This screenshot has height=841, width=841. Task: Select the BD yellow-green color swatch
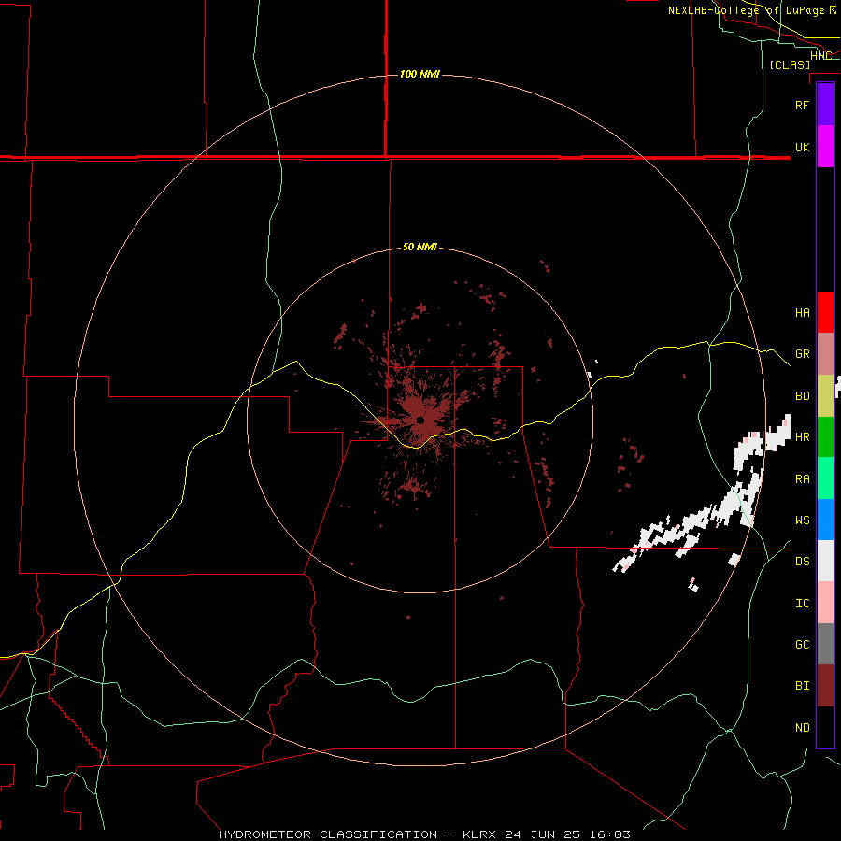825,396
